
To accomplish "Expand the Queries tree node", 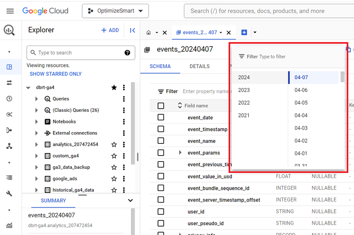I will click(x=37, y=99).
